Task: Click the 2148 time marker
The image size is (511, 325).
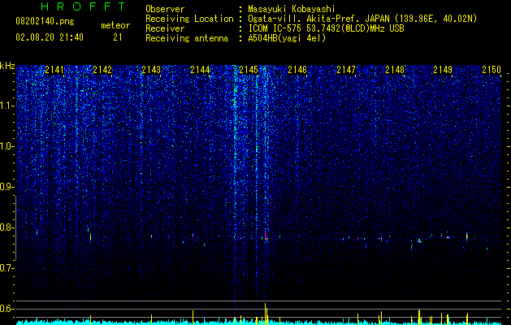Action: [395, 70]
